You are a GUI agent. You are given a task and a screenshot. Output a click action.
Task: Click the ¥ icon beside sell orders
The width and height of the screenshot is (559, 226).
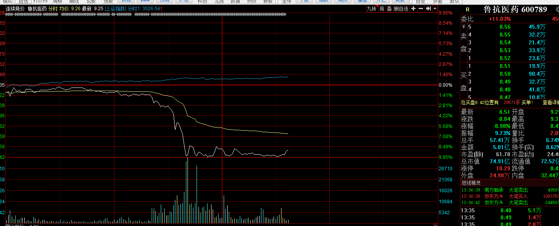coord(463,27)
